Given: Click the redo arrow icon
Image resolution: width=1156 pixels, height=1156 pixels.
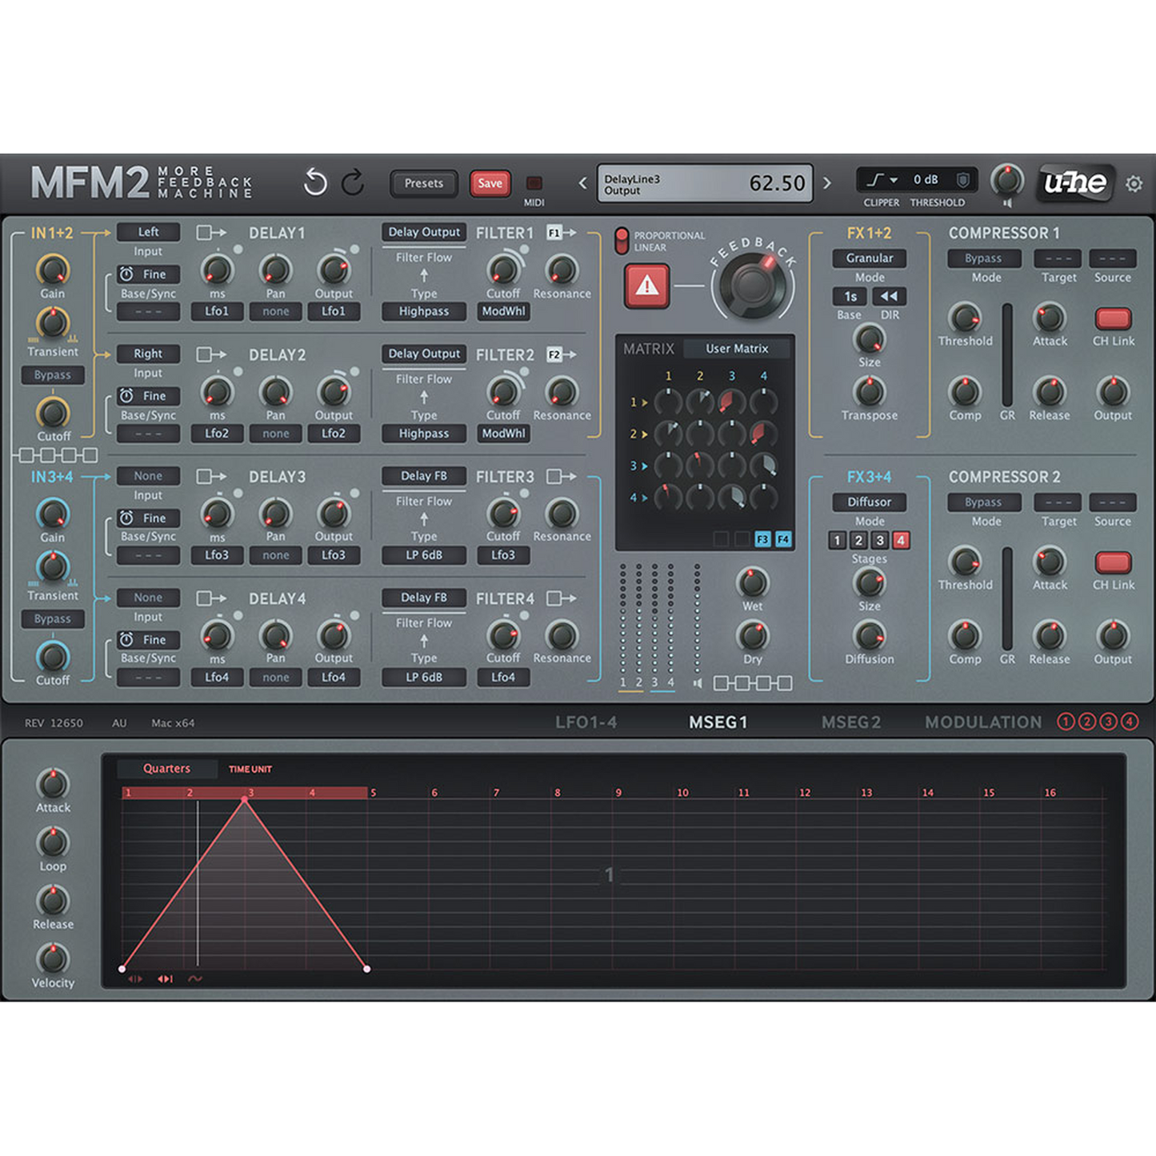Looking at the screenshot, I should click(x=353, y=183).
